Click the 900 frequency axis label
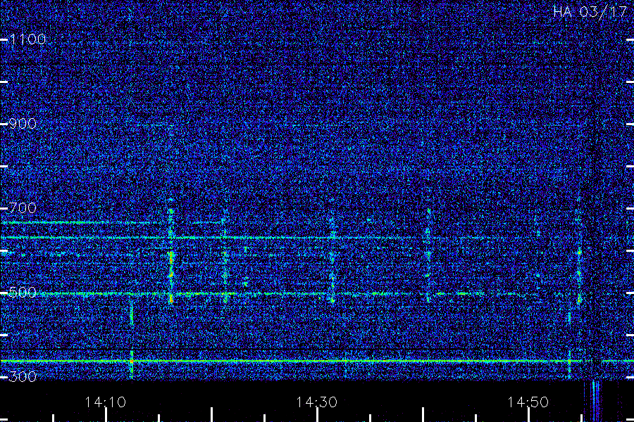Image resolution: width=634 pixels, height=422 pixels. 23,124
